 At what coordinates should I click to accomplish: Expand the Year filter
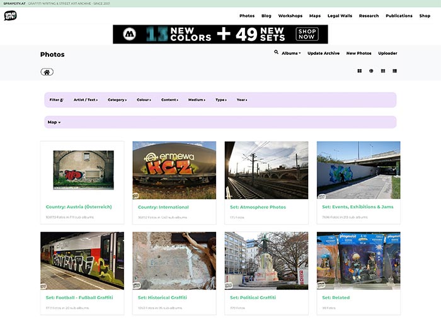click(x=242, y=100)
